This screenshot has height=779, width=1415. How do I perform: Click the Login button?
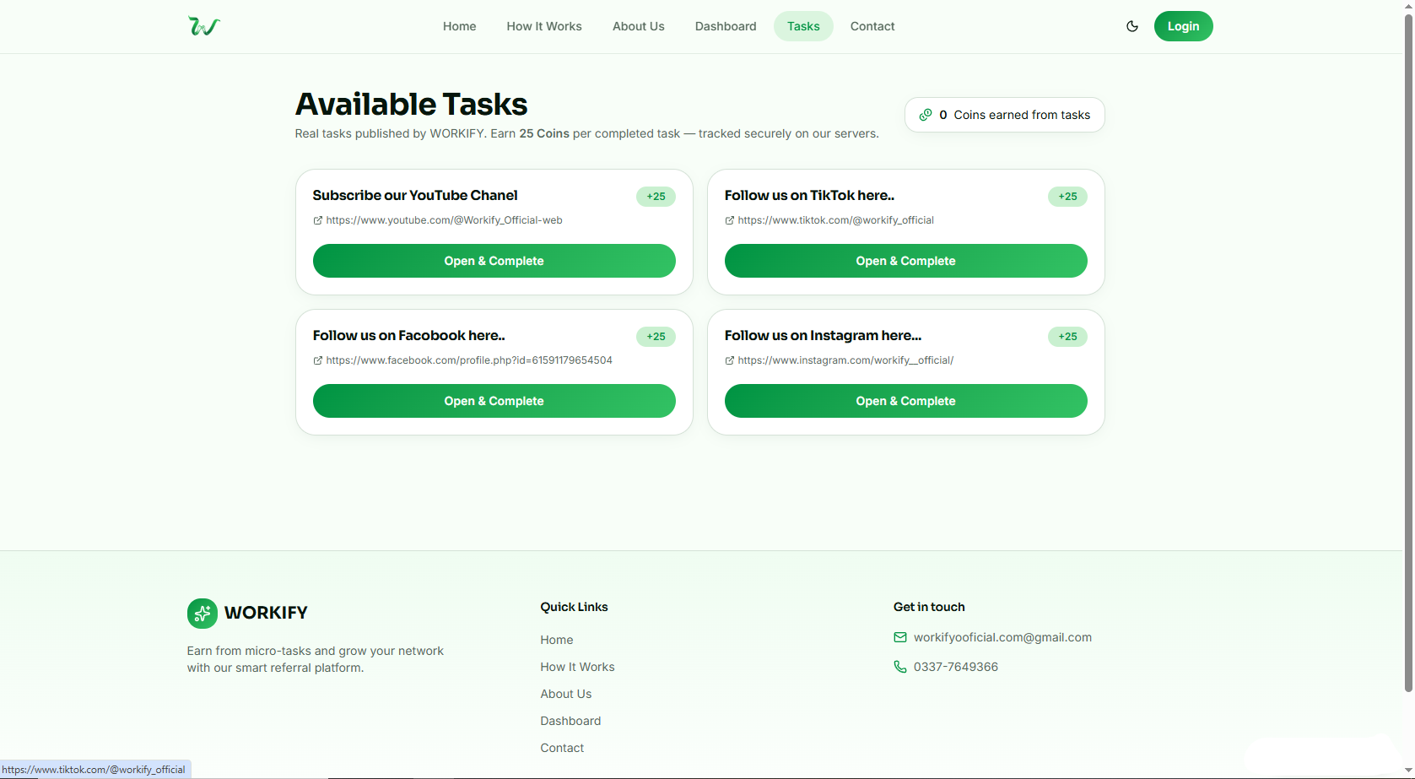pyautogui.click(x=1183, y=26)
